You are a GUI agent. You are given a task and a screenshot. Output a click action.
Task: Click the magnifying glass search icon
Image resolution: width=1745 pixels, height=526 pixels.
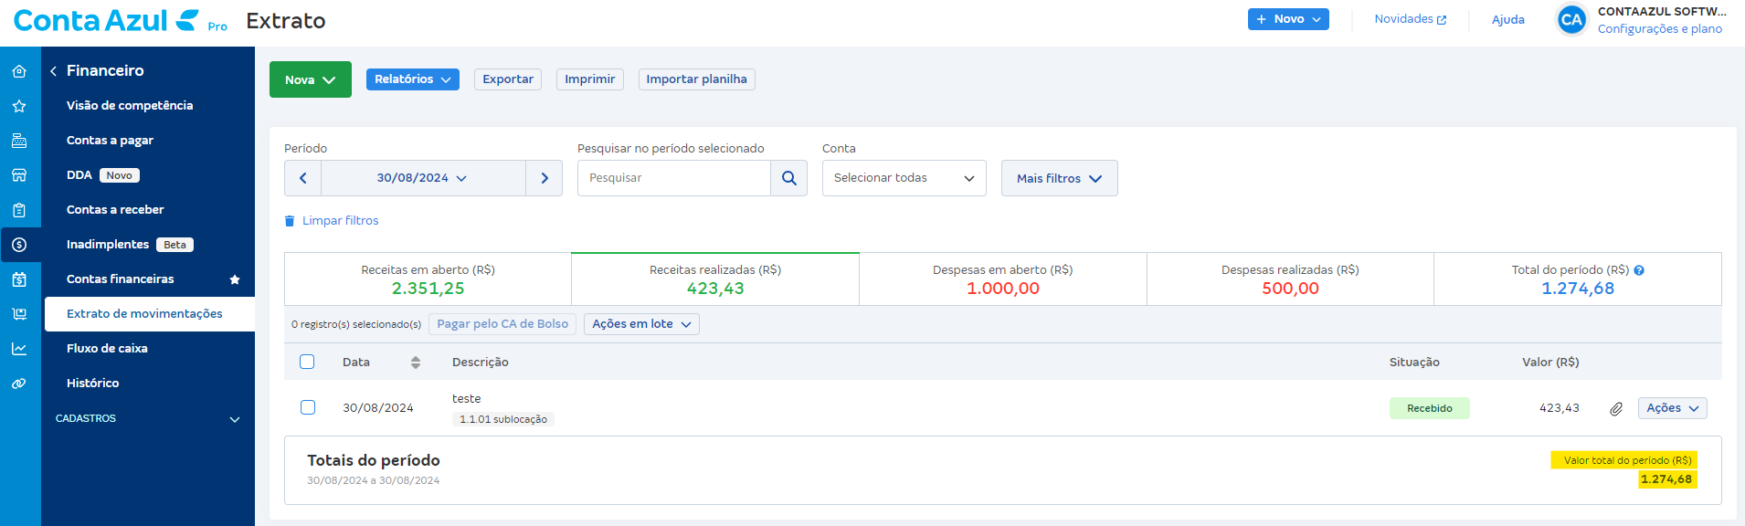[x=788, y=178]
